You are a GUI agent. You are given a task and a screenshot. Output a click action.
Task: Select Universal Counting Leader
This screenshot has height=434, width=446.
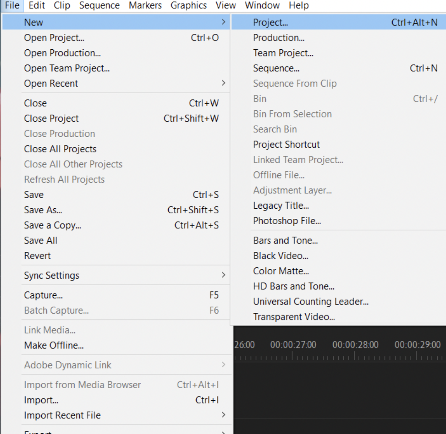click(339, 301)
